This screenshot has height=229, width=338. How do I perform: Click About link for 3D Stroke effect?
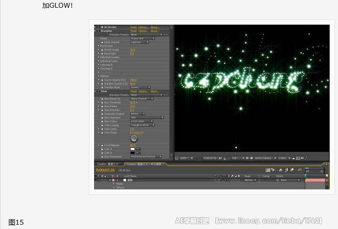(155, 27)
